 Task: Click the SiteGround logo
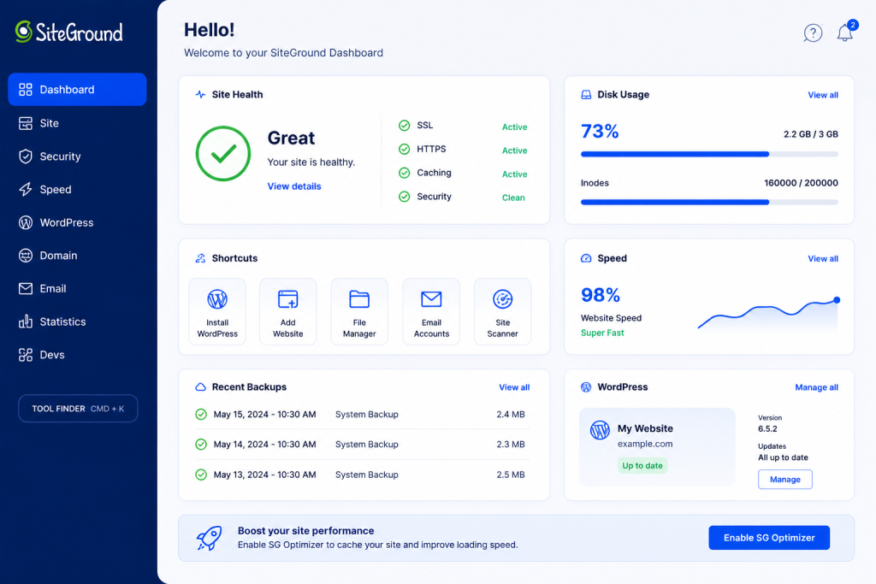[x=68, y=32]
